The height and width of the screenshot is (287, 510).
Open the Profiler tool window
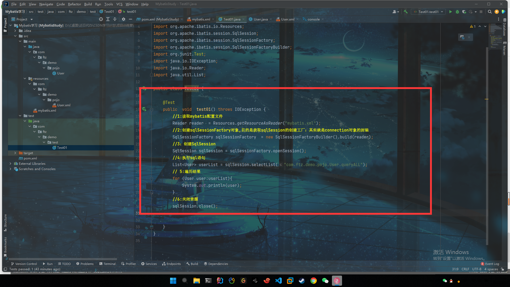(128, 264)
